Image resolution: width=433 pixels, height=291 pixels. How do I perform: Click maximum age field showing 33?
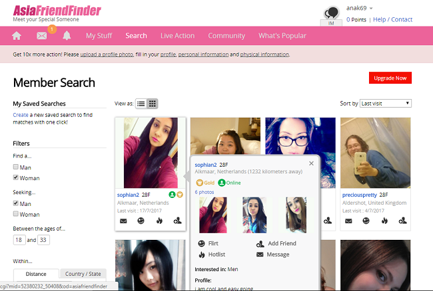(x=43, y=240)
